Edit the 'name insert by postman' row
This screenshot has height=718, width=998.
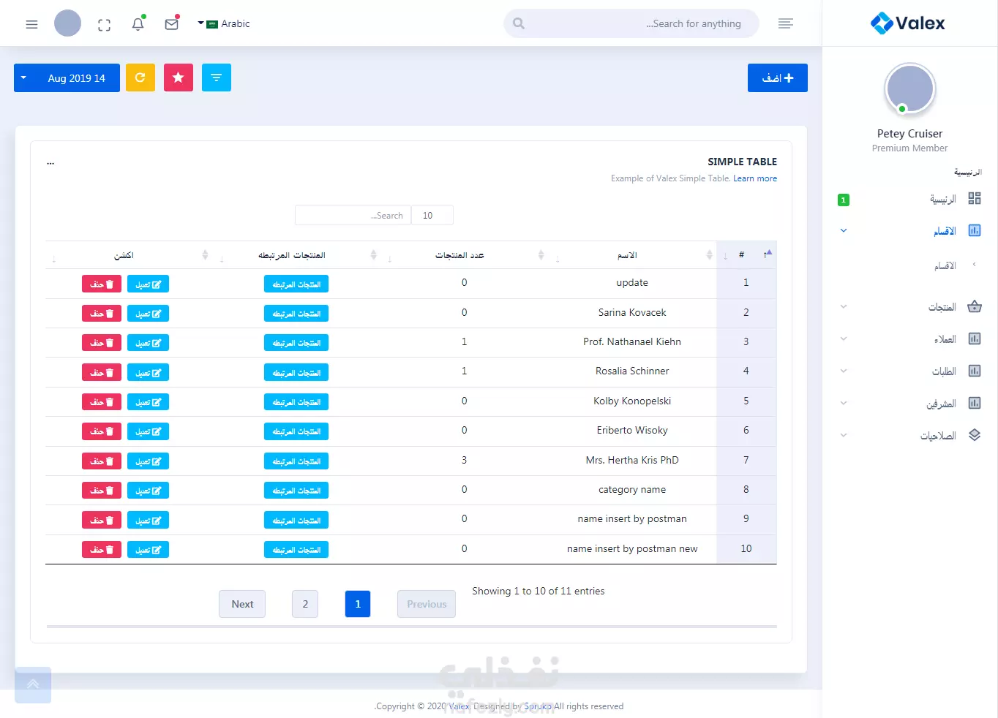tap(148, 521)
